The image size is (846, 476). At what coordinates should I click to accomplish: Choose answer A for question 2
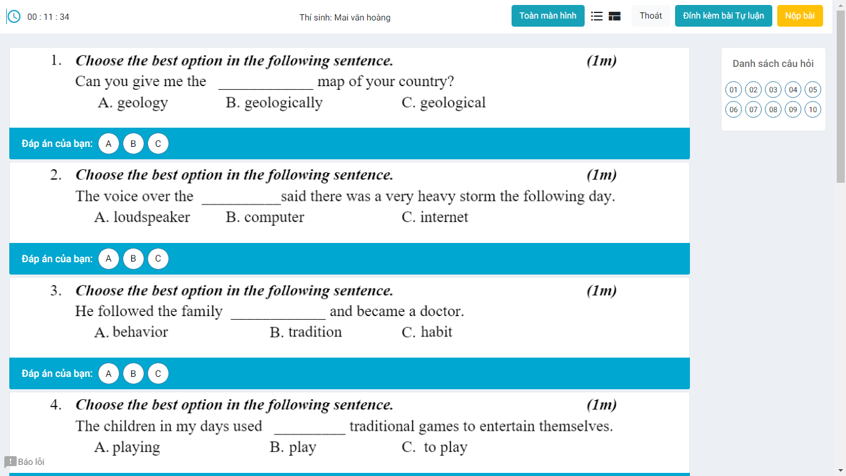[x=108, y=258]
